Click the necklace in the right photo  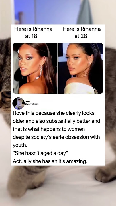click(85, 75)
